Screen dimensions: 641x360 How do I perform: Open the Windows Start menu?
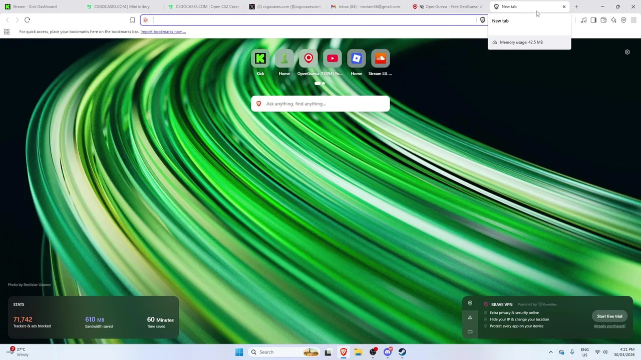(x=239, y=352)
